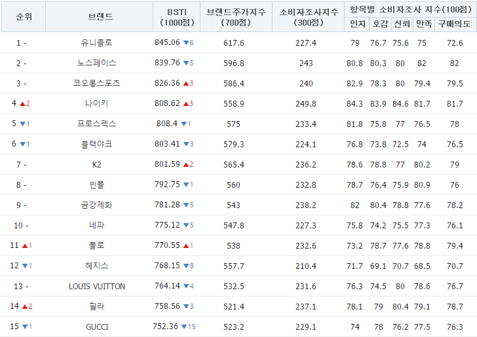Click 헤지스's 호감 score 69.1

pos(378,266)
